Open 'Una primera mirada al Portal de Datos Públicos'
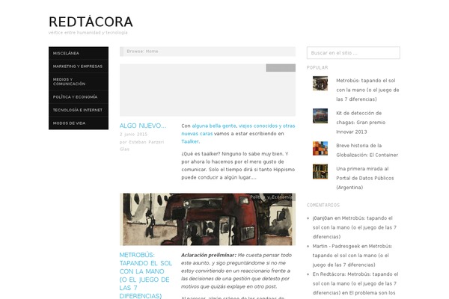 tap(365, 178)
